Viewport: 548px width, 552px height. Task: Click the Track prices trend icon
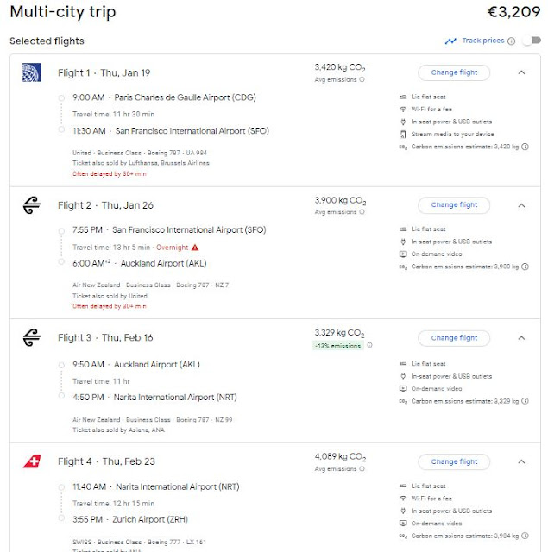pyautogui.click(x=450, y=41)
